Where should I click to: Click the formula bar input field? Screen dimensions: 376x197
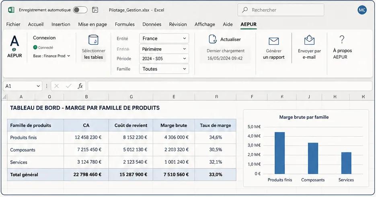230,86
